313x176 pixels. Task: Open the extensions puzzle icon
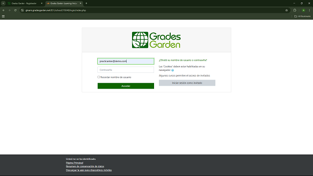pos(295,10)
